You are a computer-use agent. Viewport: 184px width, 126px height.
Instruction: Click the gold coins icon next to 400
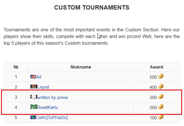[x=161, y=86]
